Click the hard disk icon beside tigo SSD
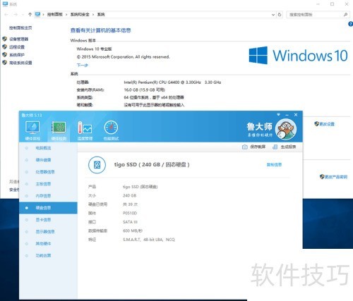This screenshot has height=301, width=353. 97,165
